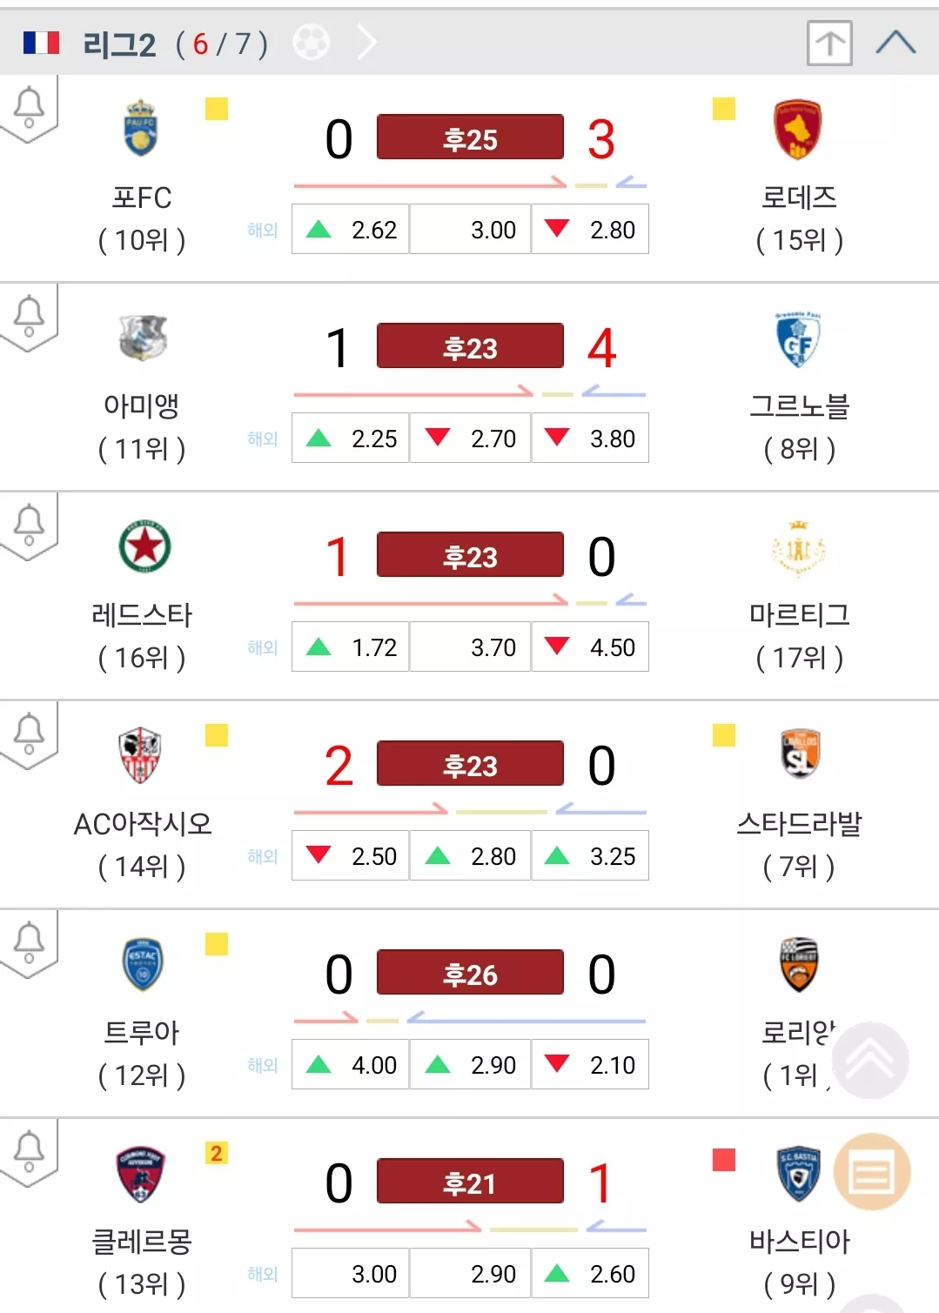Click the soccer ball icon in the 리그2 header
The image size is (939, 1313).
312,42
